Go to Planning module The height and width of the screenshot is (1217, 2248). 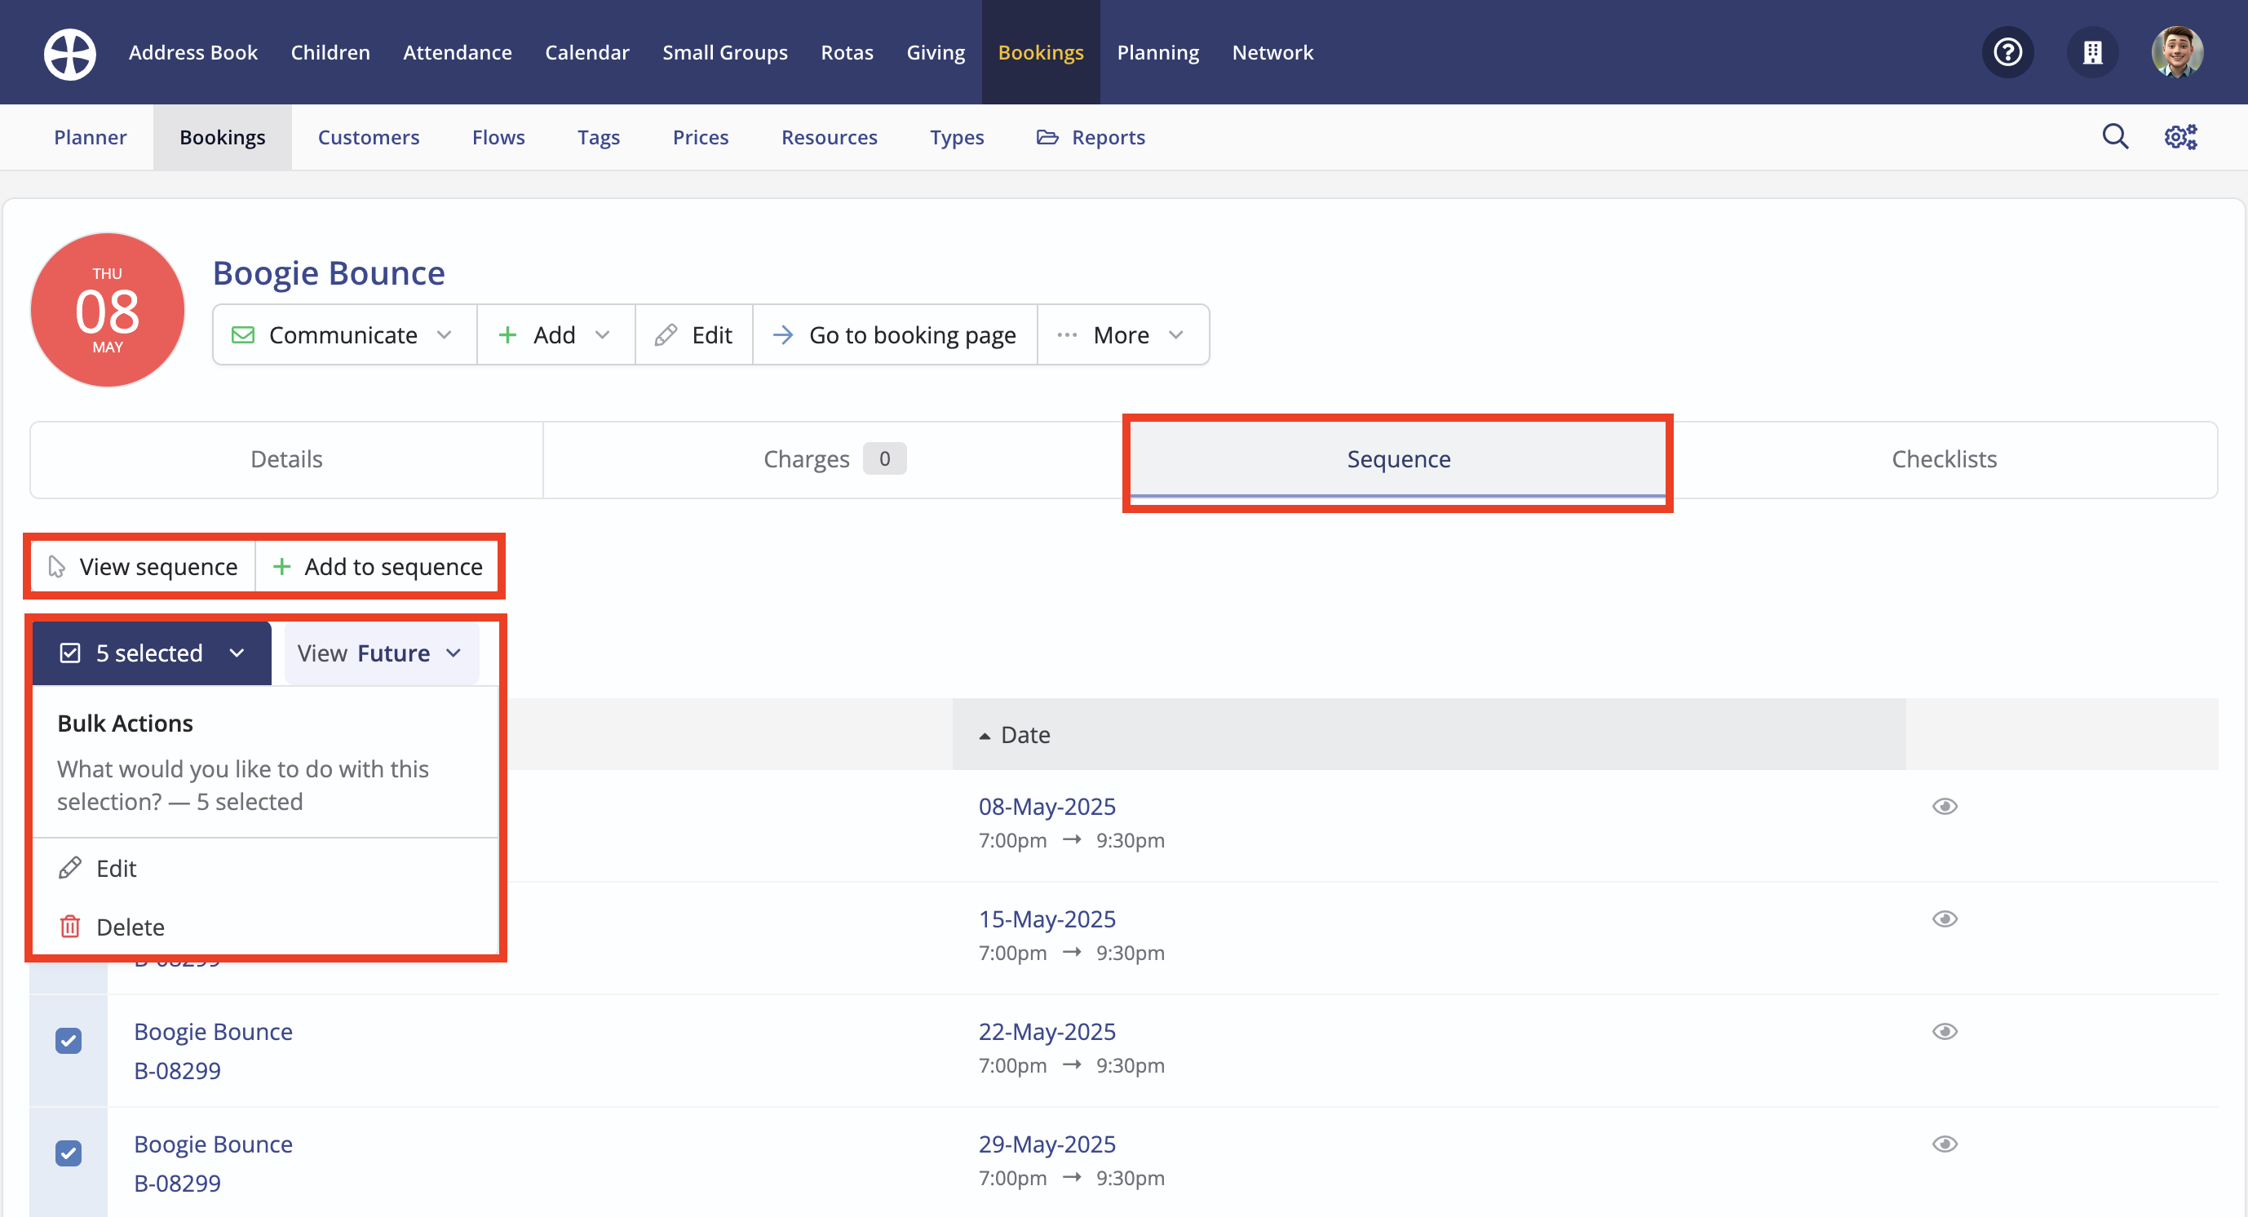(x=1157, y=52)
